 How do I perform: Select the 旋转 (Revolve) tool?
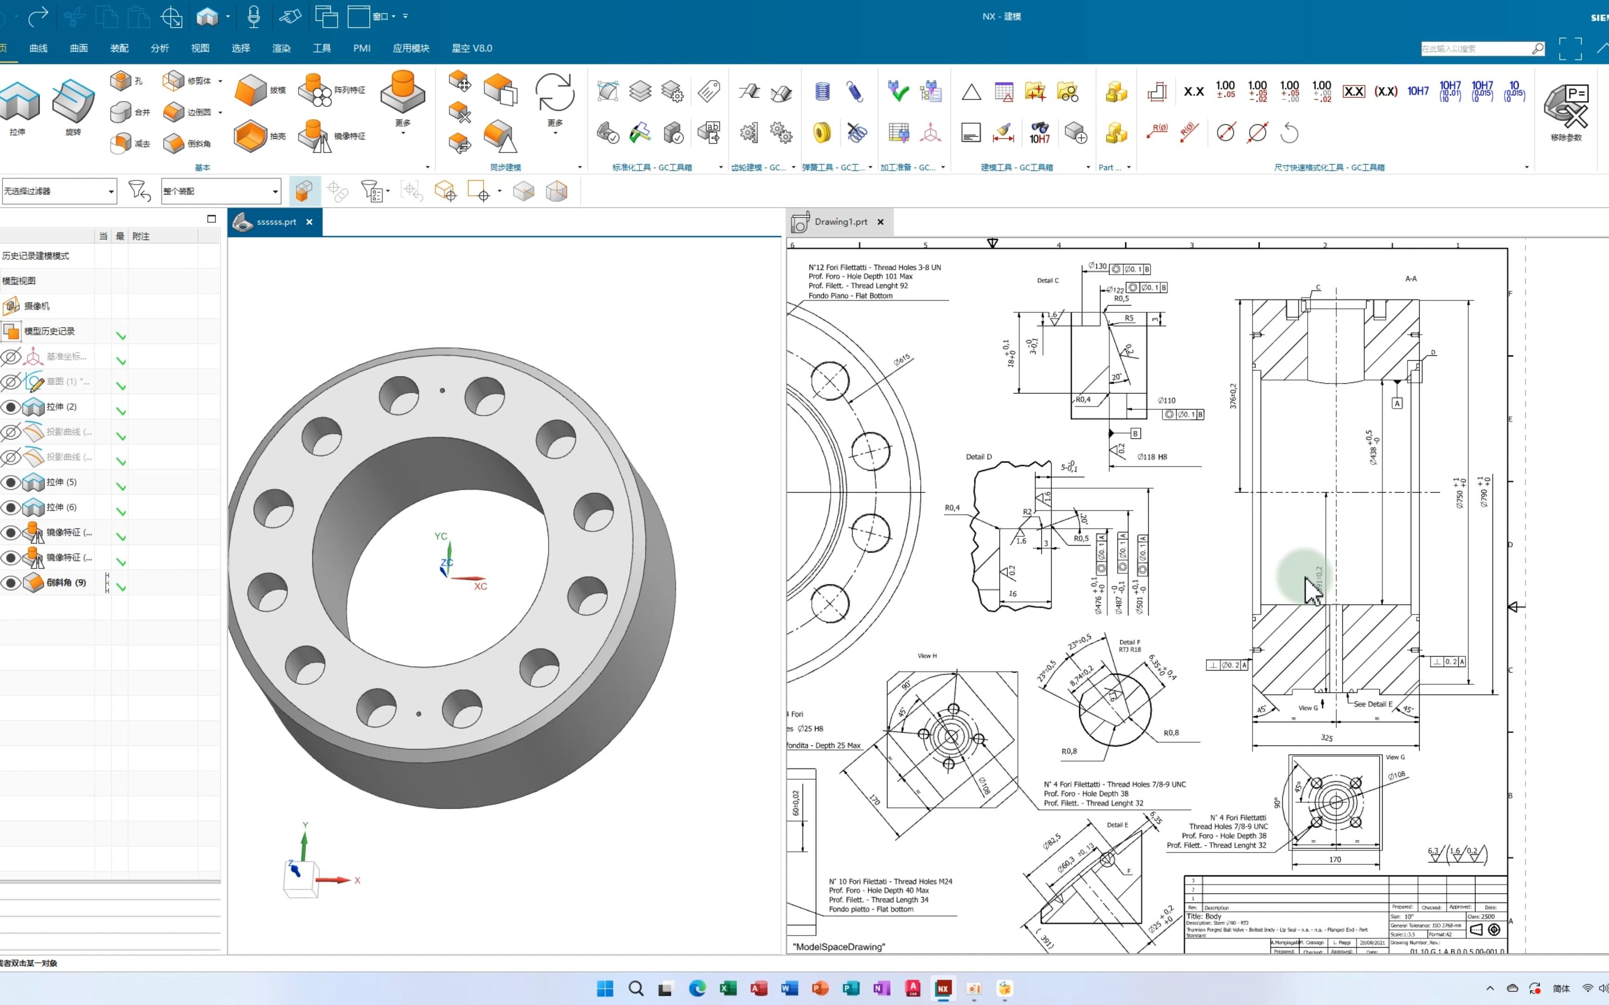[73, 107]
